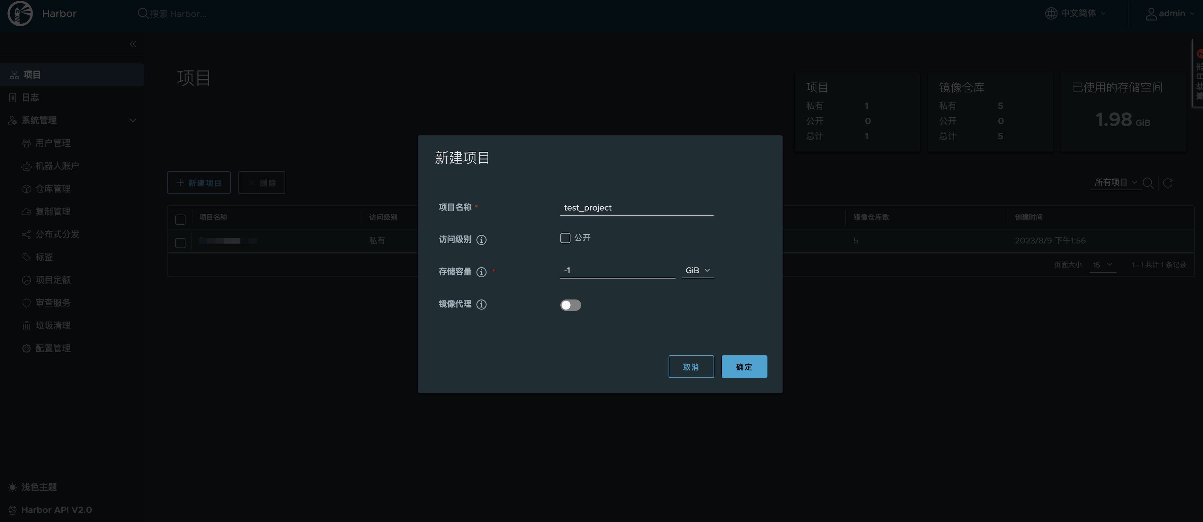1203x522 pixels.
Task: Click the search magnifier next to 所有项目
Action: point(1148,183)
